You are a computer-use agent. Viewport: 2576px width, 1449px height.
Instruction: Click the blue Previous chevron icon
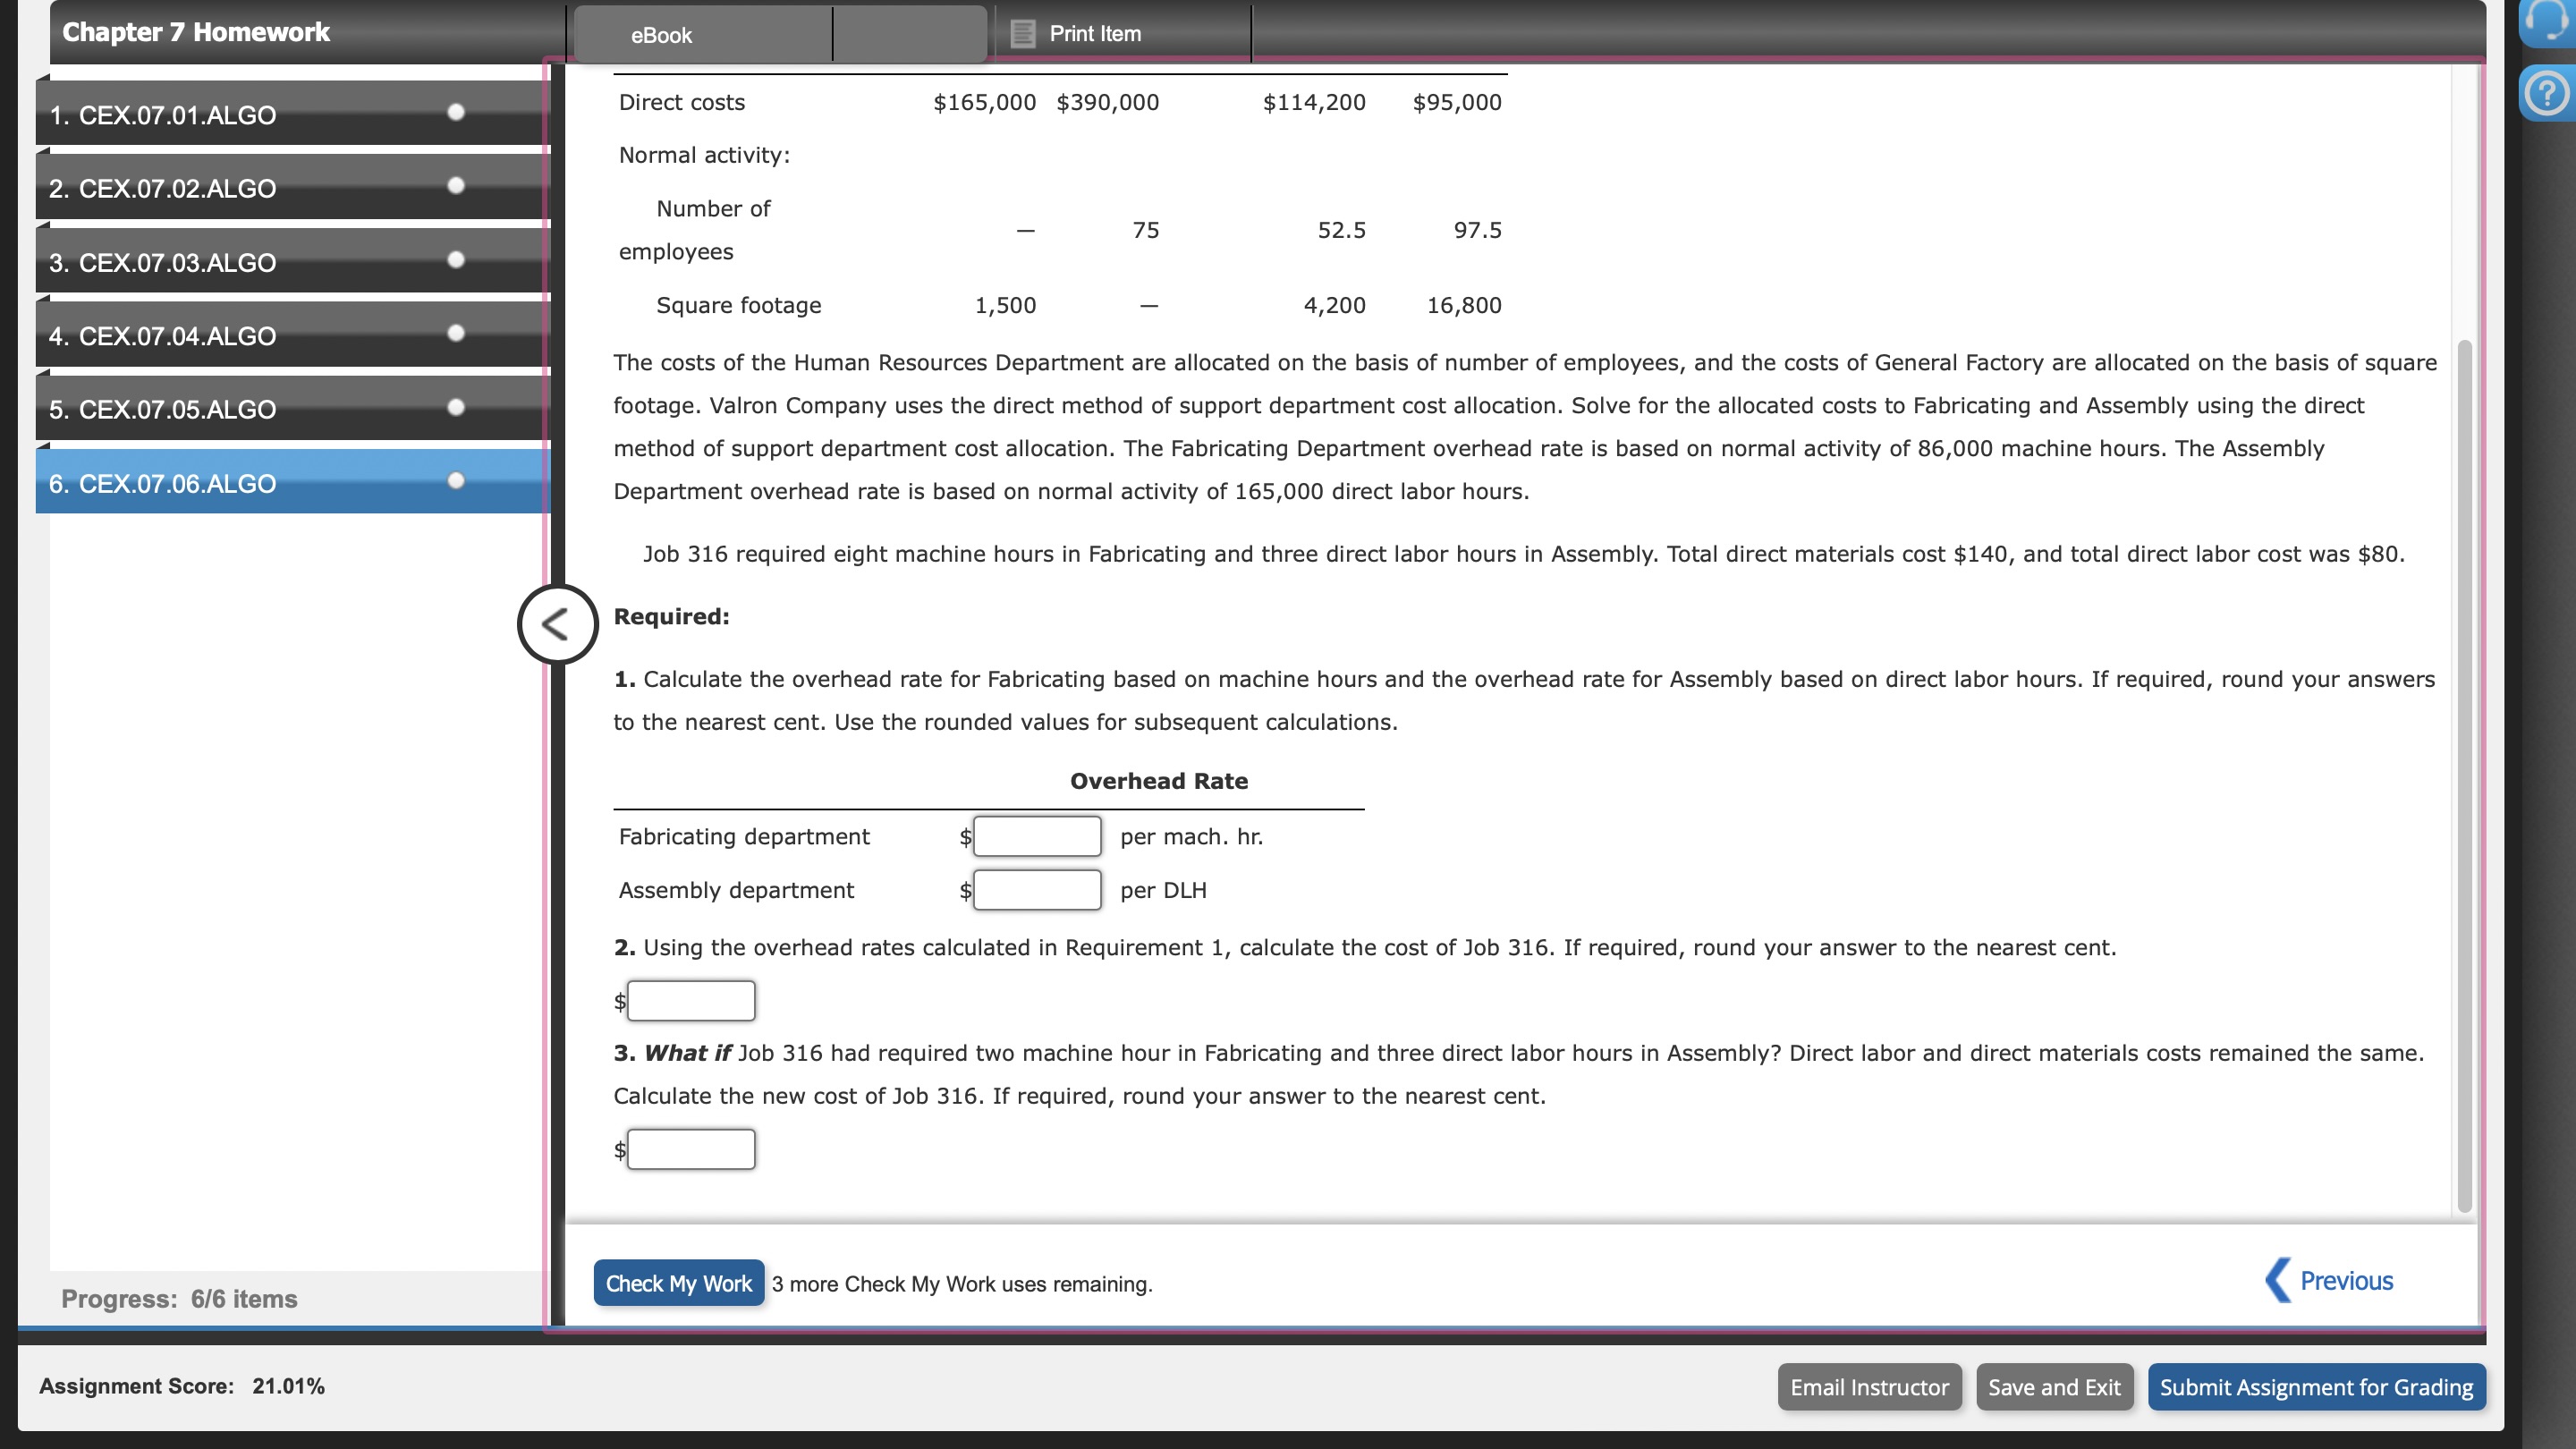[x=2277, y=1280]
